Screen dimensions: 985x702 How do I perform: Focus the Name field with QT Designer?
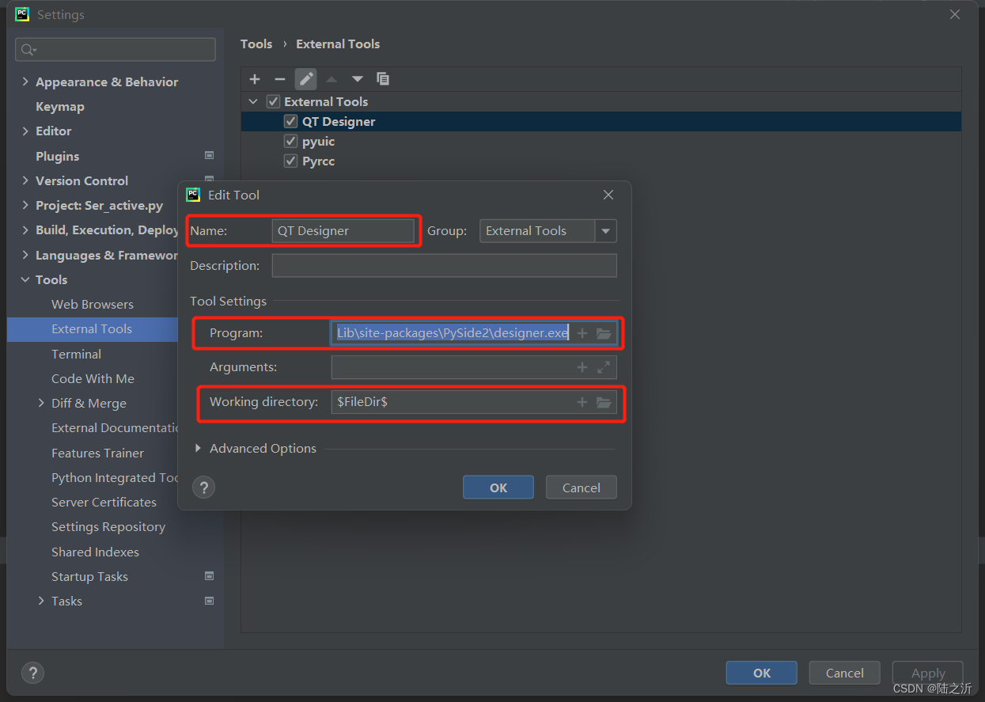(343, 231)
